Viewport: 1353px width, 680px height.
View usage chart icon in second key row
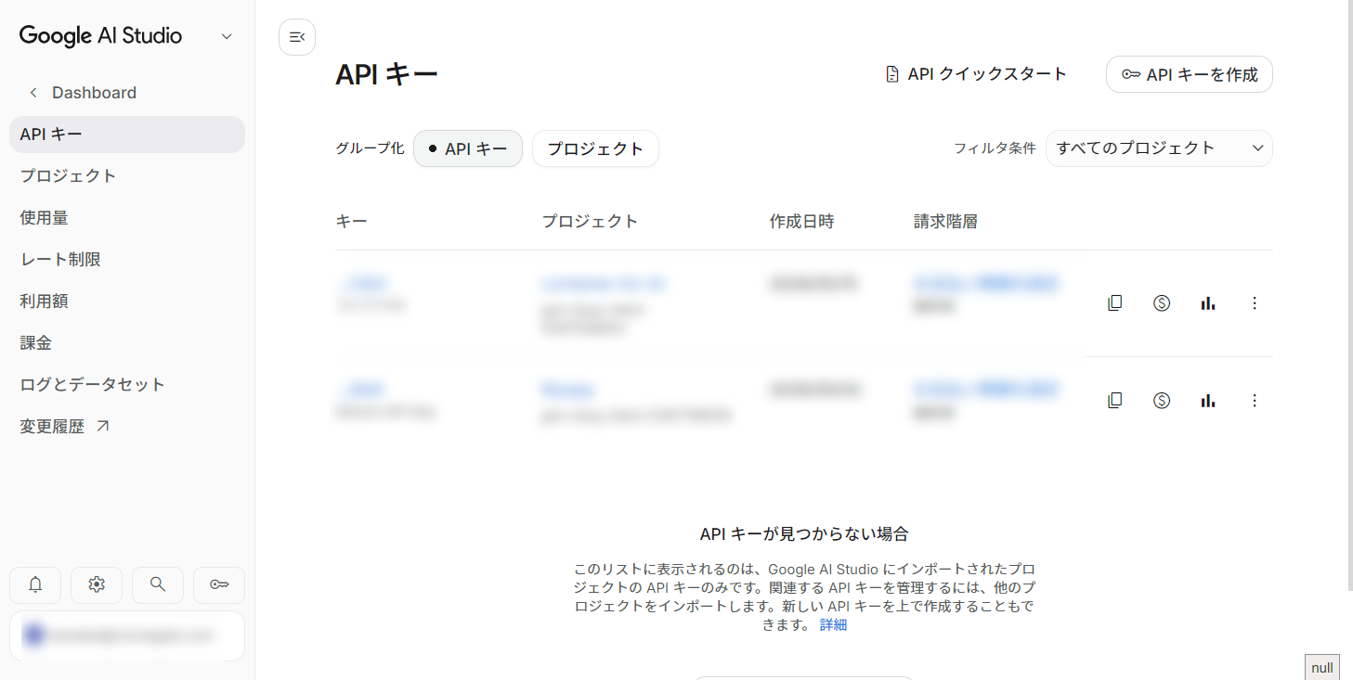pyautogui.click(x=1208, y=400)
